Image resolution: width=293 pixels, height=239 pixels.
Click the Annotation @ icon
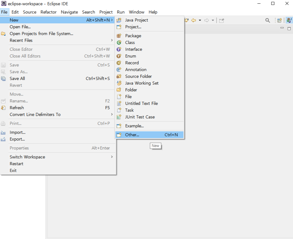(119, 70)
